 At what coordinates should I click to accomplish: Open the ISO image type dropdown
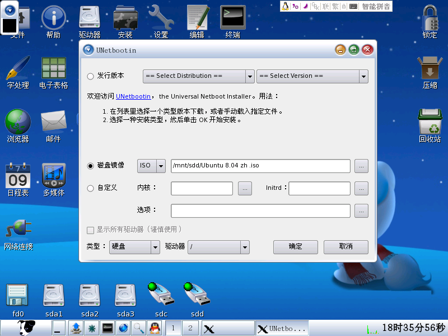[x=151, y=166]
